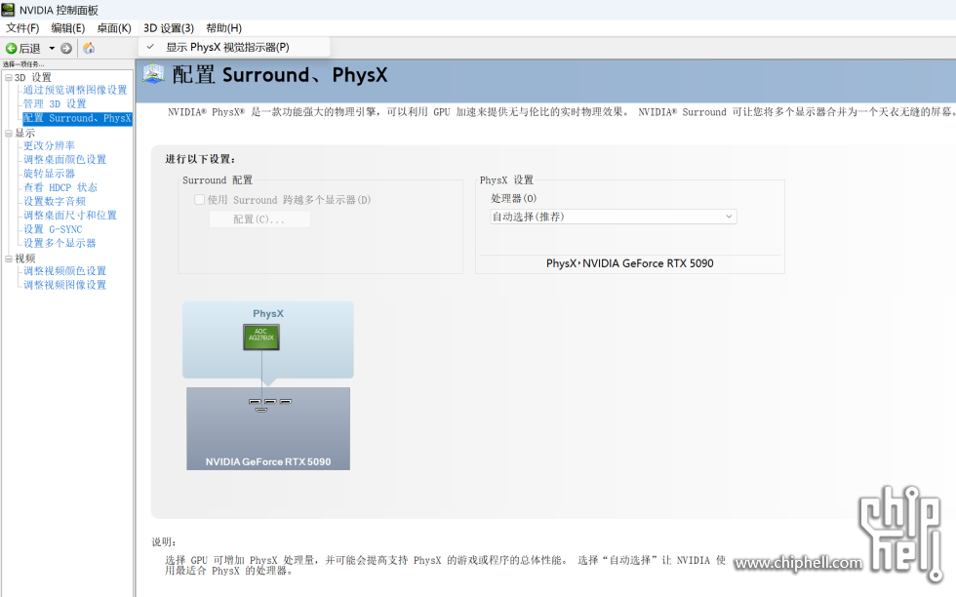Open 设置数字音频 page

point(55,201)
